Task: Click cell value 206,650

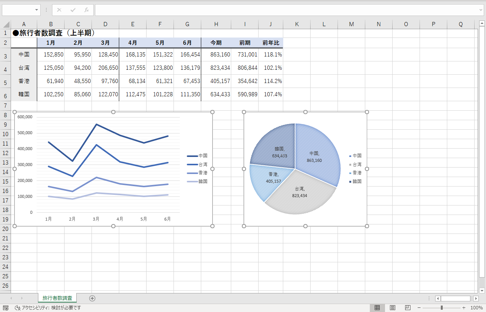Action: pyautogui.click(x=105, y=68)
